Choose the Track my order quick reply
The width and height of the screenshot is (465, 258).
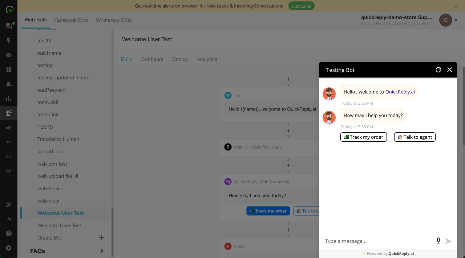(x=363, y=137)
